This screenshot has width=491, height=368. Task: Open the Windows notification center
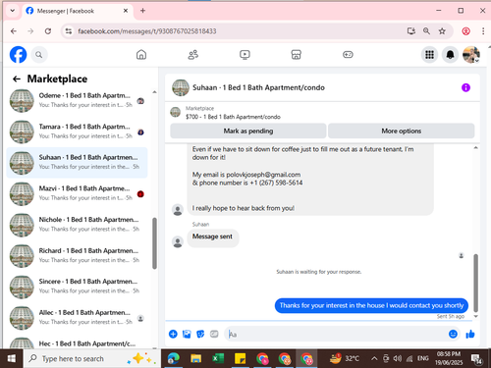[476, 359]
